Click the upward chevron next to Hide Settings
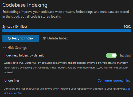Viewport: 133px width, 97px height. click(5, 47)
